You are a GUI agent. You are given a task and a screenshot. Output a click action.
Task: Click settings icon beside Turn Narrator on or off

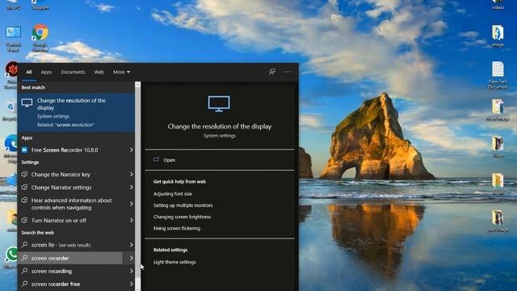[24, 220]
